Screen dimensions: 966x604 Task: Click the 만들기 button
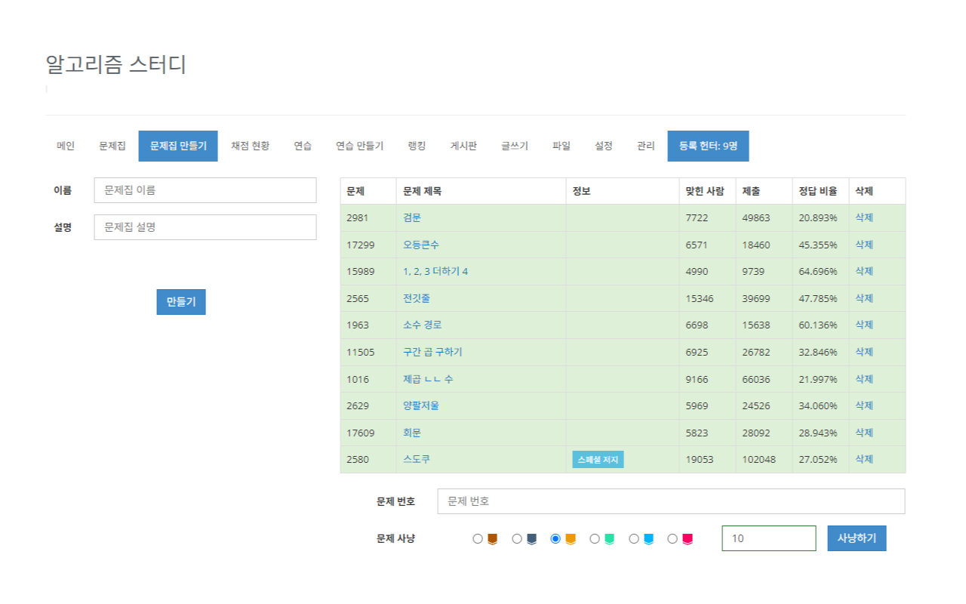click(x=181, y=302)
